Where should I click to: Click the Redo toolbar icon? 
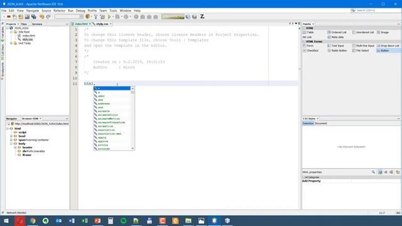pyautogui.click(x=48, y=17)
